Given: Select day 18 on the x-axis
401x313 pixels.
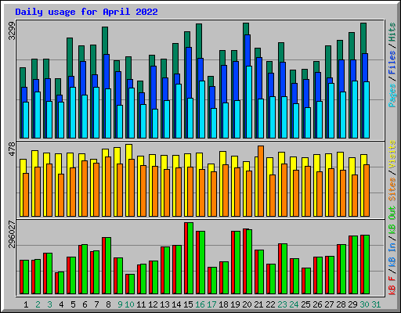Looking at the screenshot, I should pos(223,304).
